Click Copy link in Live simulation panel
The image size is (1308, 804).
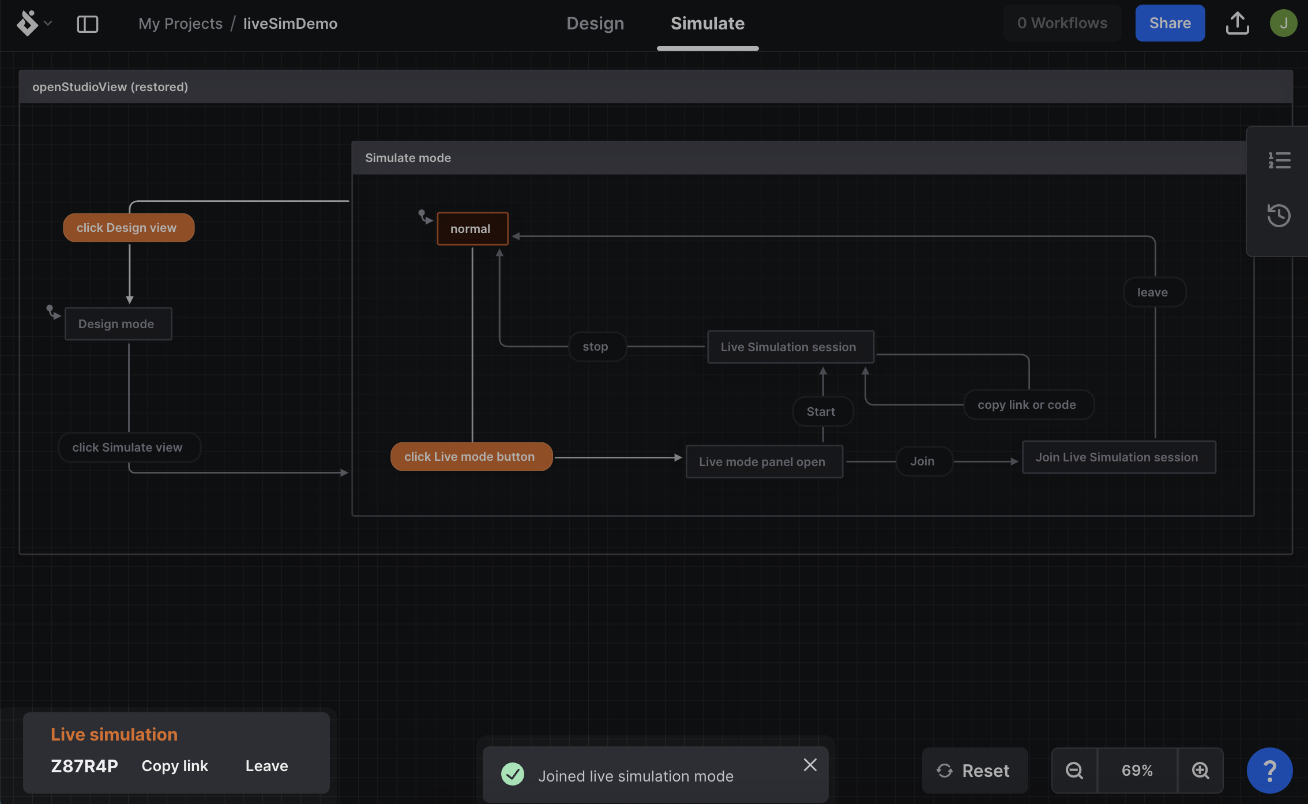pos(174,765)
